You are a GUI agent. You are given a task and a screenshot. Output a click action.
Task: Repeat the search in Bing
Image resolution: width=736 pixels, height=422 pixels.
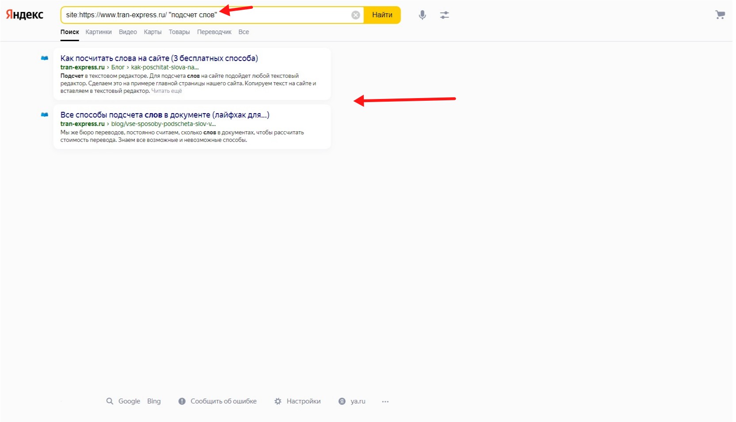point(154,401)
